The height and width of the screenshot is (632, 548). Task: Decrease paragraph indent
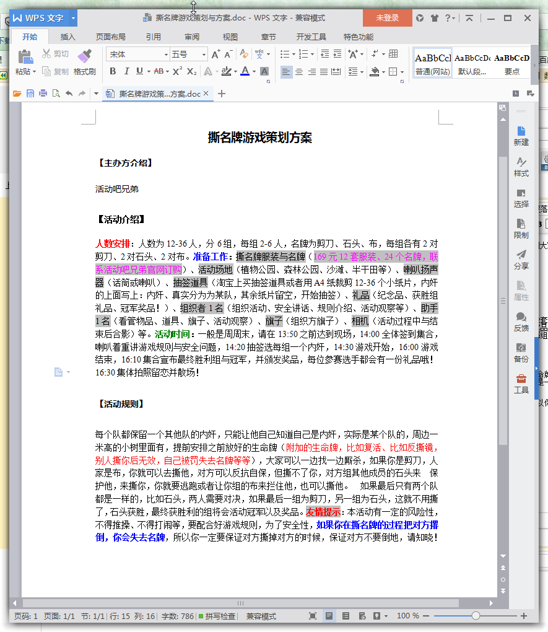click(324, 54)
